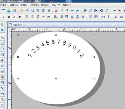This screenshot has width=125, height=109.
Task: Click the save floppy disk icon
Action: click(14, 11)
